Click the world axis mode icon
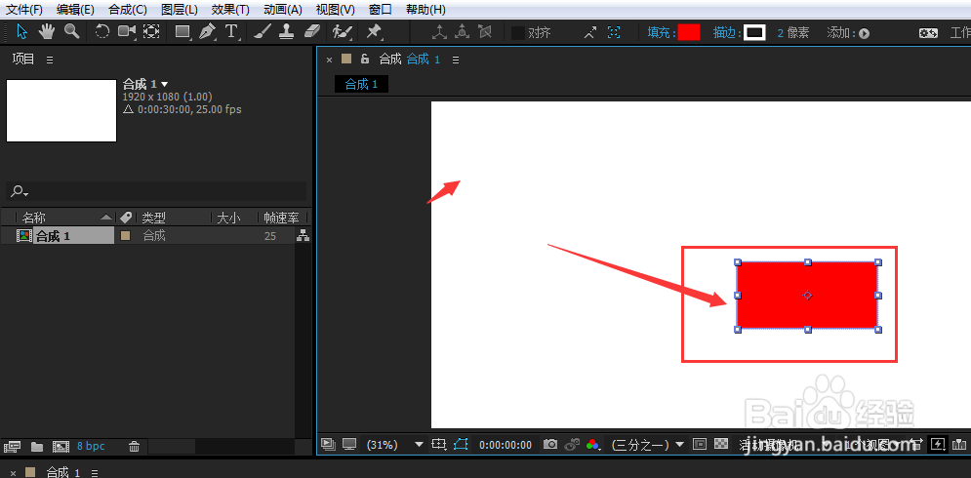971x478 pixels. 462,32
